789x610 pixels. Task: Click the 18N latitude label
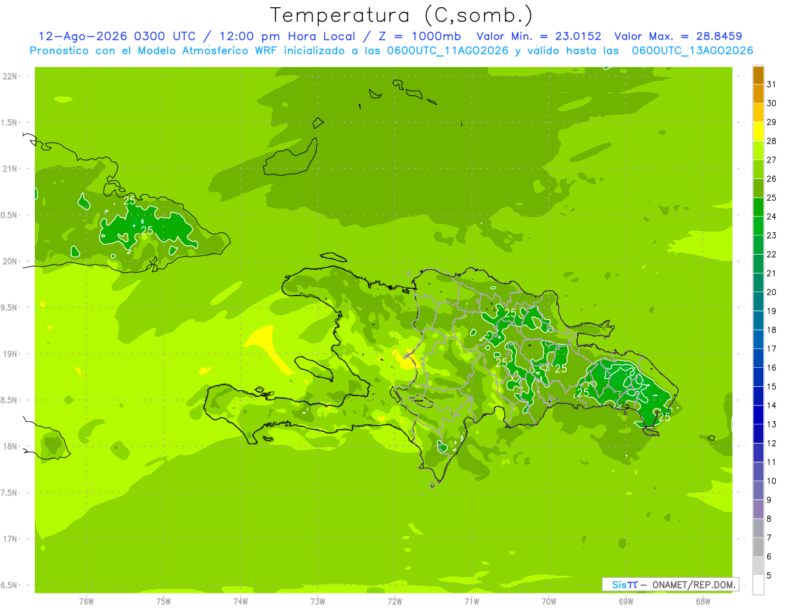click(11, 447)
